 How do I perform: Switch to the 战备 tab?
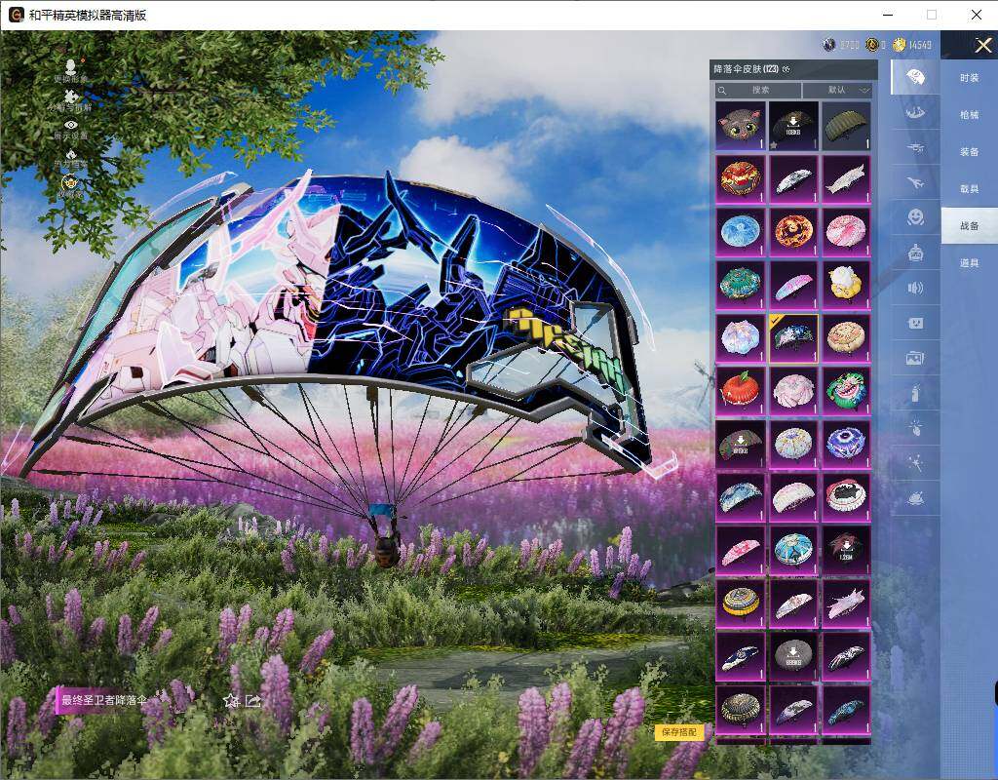coord(970,225)
